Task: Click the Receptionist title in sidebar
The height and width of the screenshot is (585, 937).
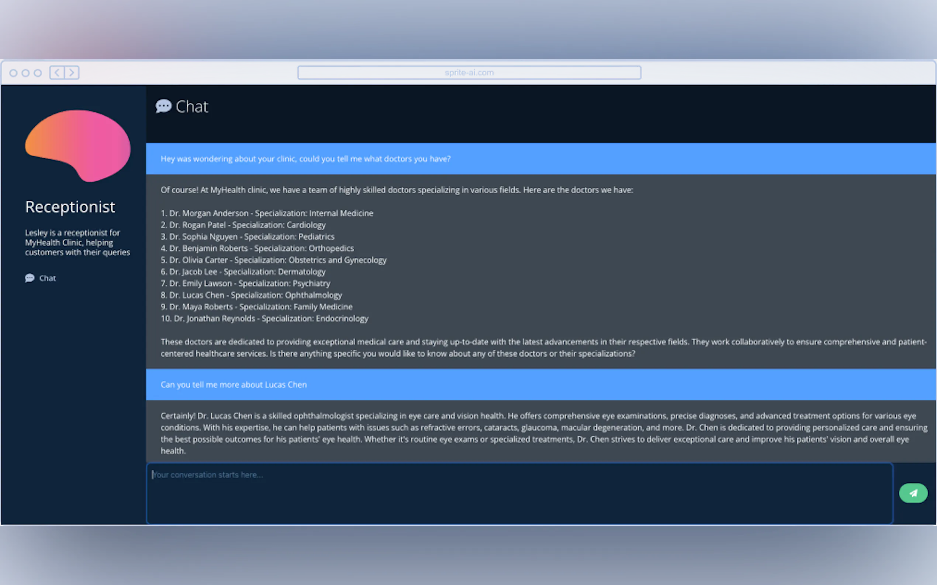Action: pyautogui.click(x=70, y=207)
